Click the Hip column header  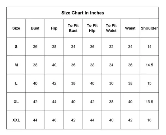(x=54, y=28)
